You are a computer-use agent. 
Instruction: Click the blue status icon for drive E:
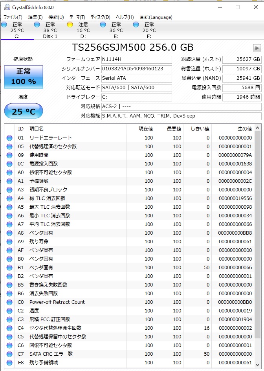103,24
